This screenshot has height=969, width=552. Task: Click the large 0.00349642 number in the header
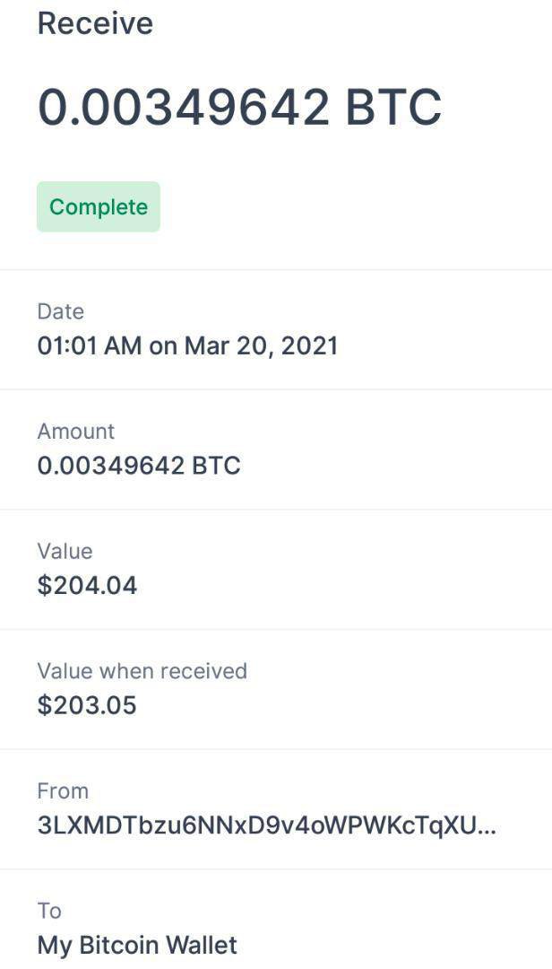point(184,108)
